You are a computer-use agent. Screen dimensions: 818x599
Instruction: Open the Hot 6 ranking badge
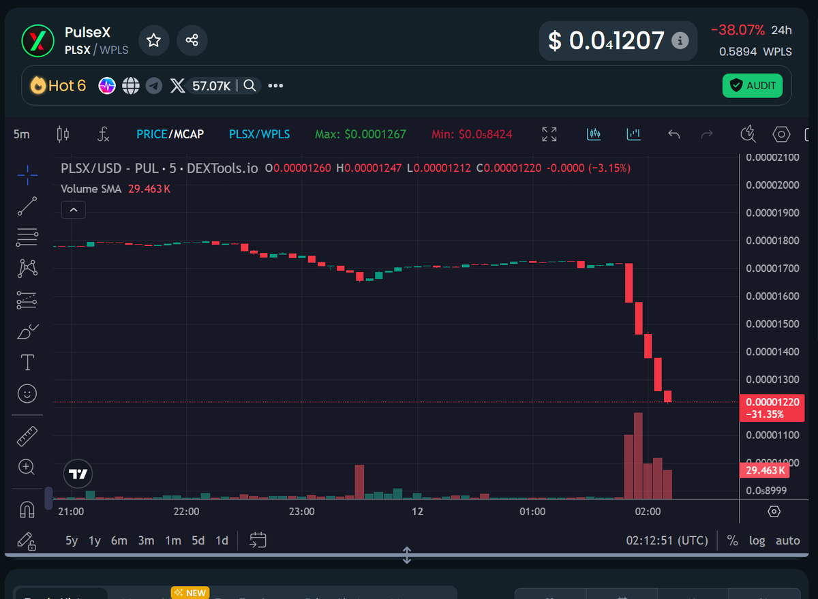click(58, 85)
